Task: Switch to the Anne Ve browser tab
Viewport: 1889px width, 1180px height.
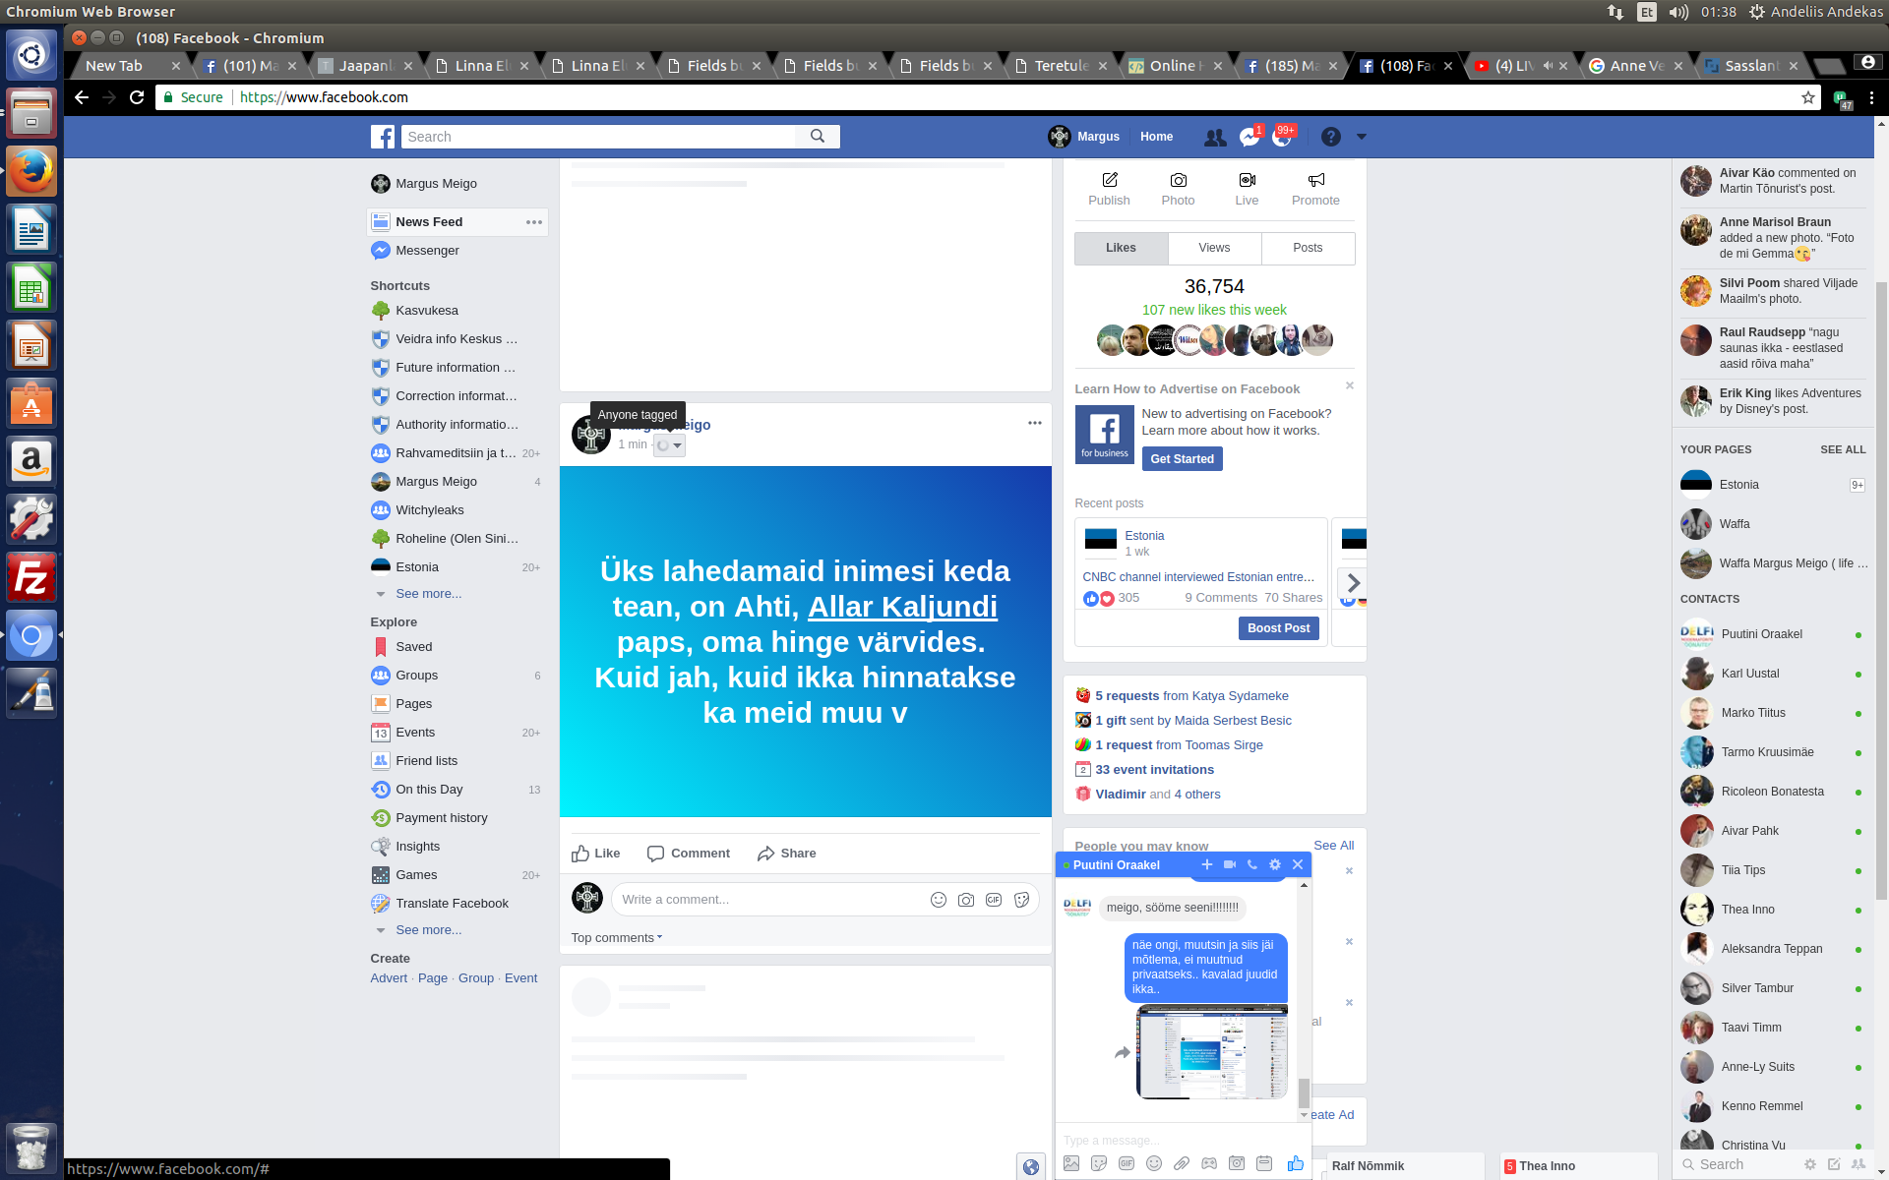Action: click(1635, 66)
